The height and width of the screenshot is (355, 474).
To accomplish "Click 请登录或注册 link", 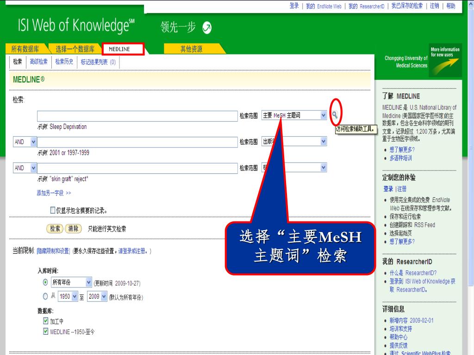I will [x=133, y=251].
